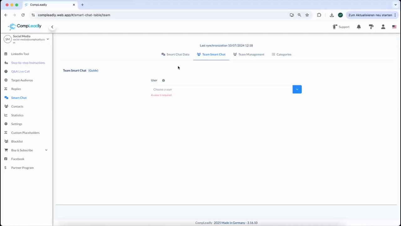The width and height of the screenshot is (401, 226).
Task: Open the Facebook icon in the sidebar
Action: 6,159
